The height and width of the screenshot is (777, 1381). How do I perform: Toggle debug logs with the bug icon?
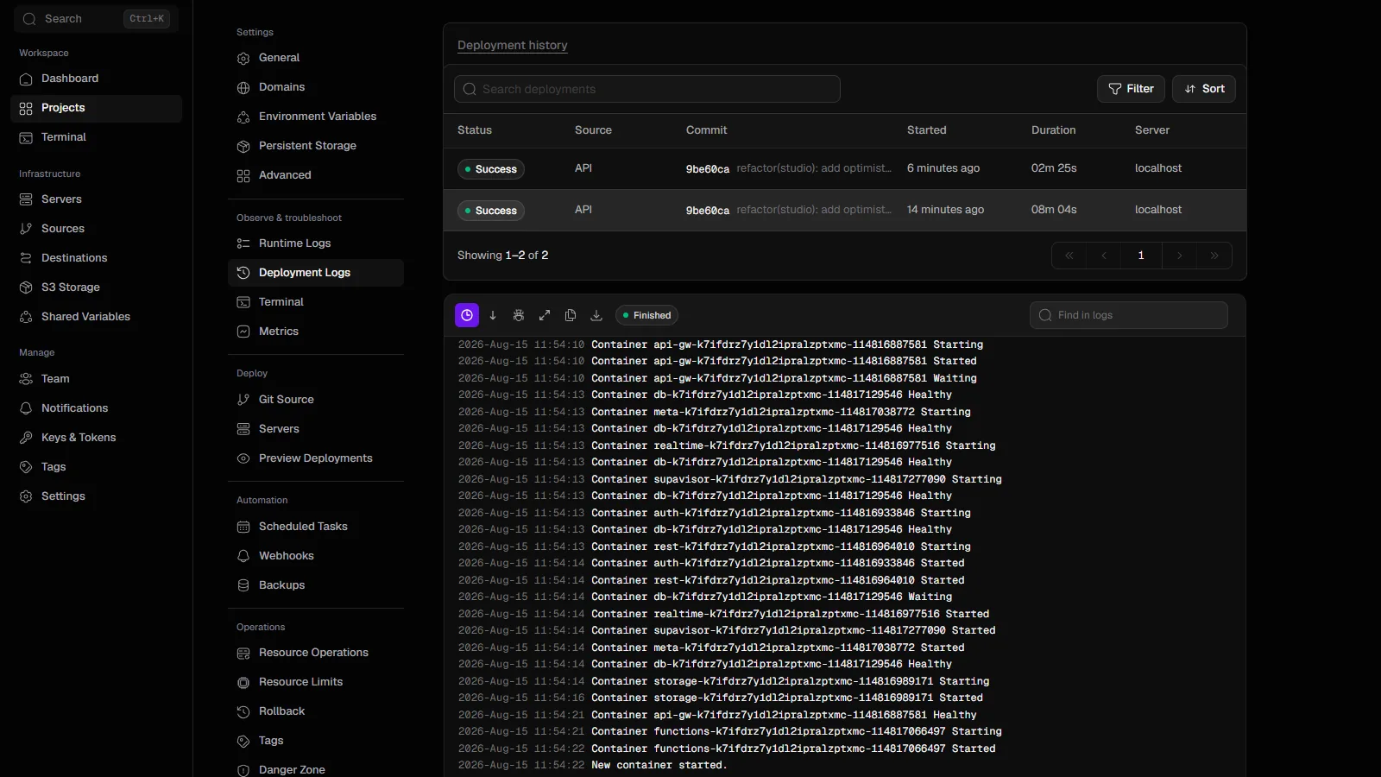tap(519, 315)
